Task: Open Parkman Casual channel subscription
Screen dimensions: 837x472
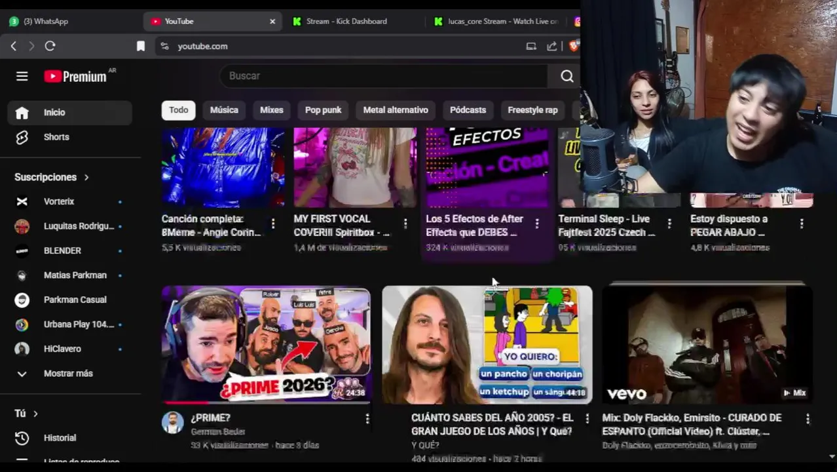Action: (x=70, y=300)
